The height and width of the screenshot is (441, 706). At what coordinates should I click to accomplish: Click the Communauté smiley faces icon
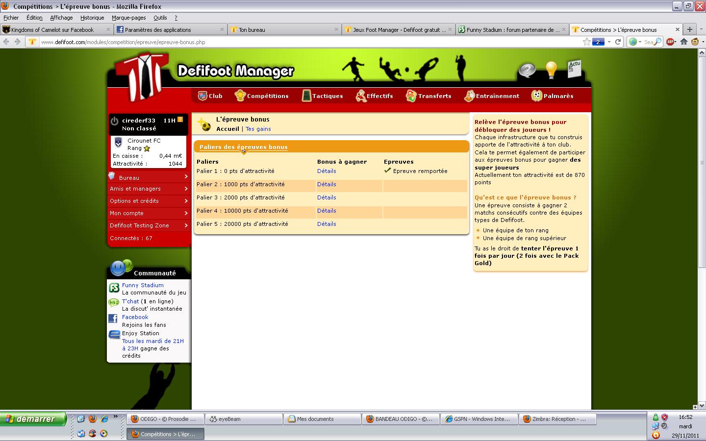pos(121,268)
